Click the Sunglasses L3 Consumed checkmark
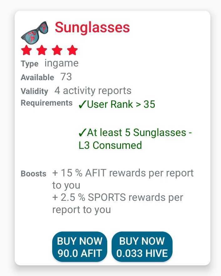Viewport: 221px width, 276px height. [83, 133]
